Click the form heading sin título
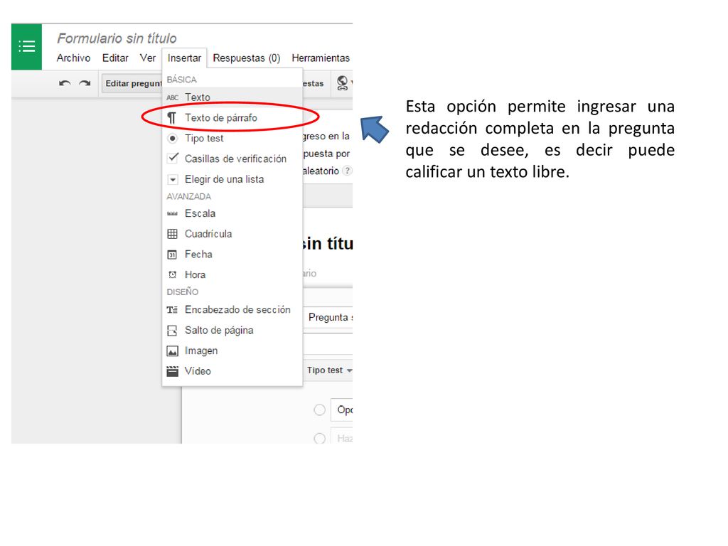The image size is (728, 546). point(327,243)
